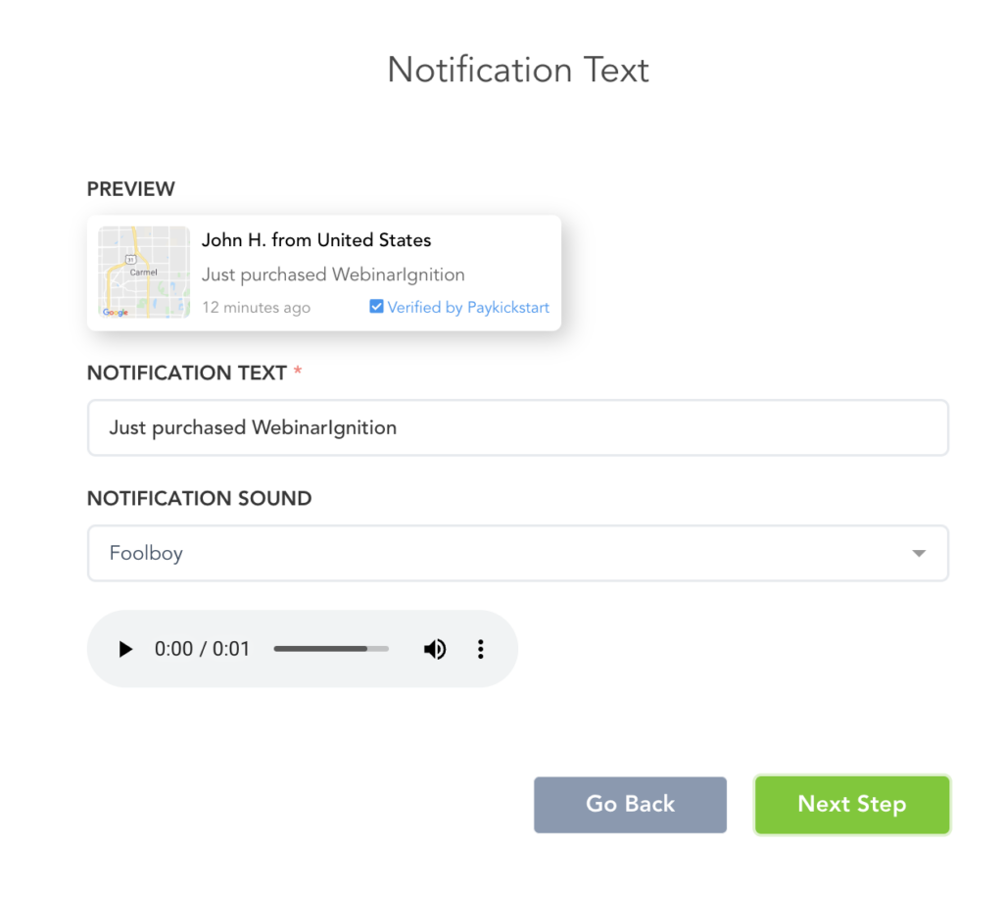Click the audio playback progress bar
The width and height of the screenshot is (1003, 897).
click(330, 649)
